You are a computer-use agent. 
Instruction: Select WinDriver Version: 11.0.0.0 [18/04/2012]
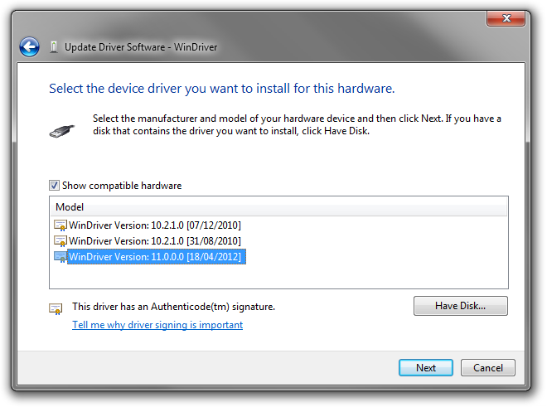157,257
